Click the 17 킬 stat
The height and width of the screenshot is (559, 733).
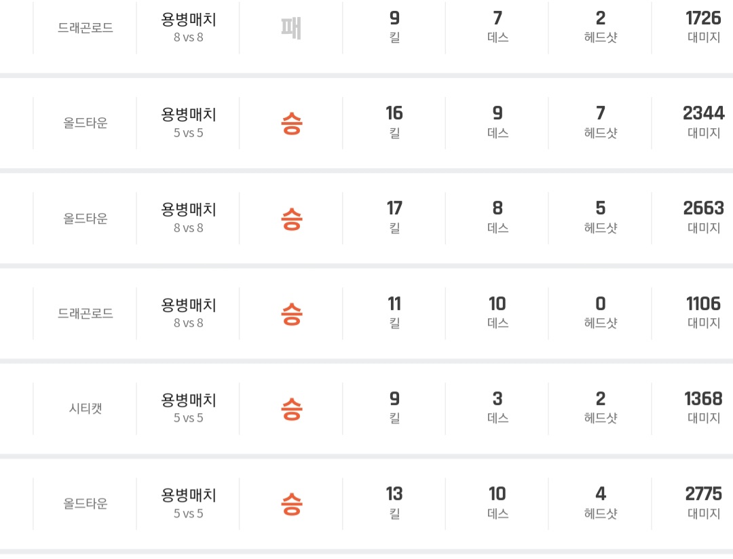point(394,208)
